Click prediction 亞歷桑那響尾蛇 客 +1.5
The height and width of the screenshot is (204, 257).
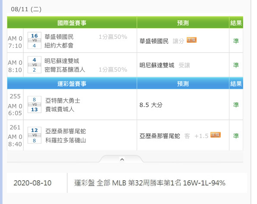click(174, 136)
